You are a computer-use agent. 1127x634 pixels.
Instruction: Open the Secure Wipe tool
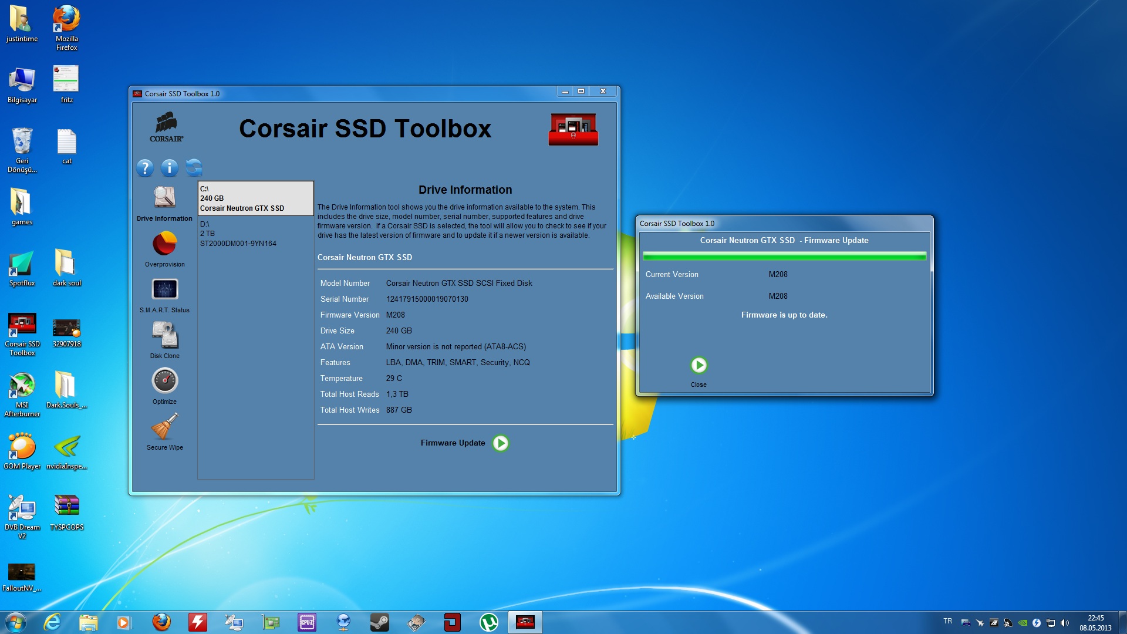164,431
